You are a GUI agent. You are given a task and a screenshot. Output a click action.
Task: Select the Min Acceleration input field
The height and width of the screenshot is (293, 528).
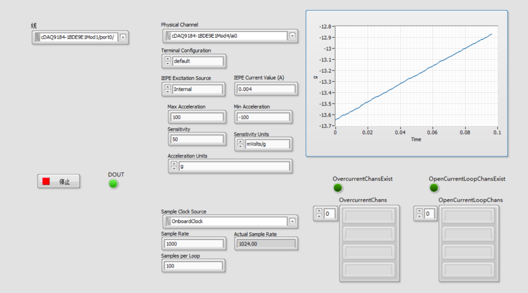(x=264, y=117)
